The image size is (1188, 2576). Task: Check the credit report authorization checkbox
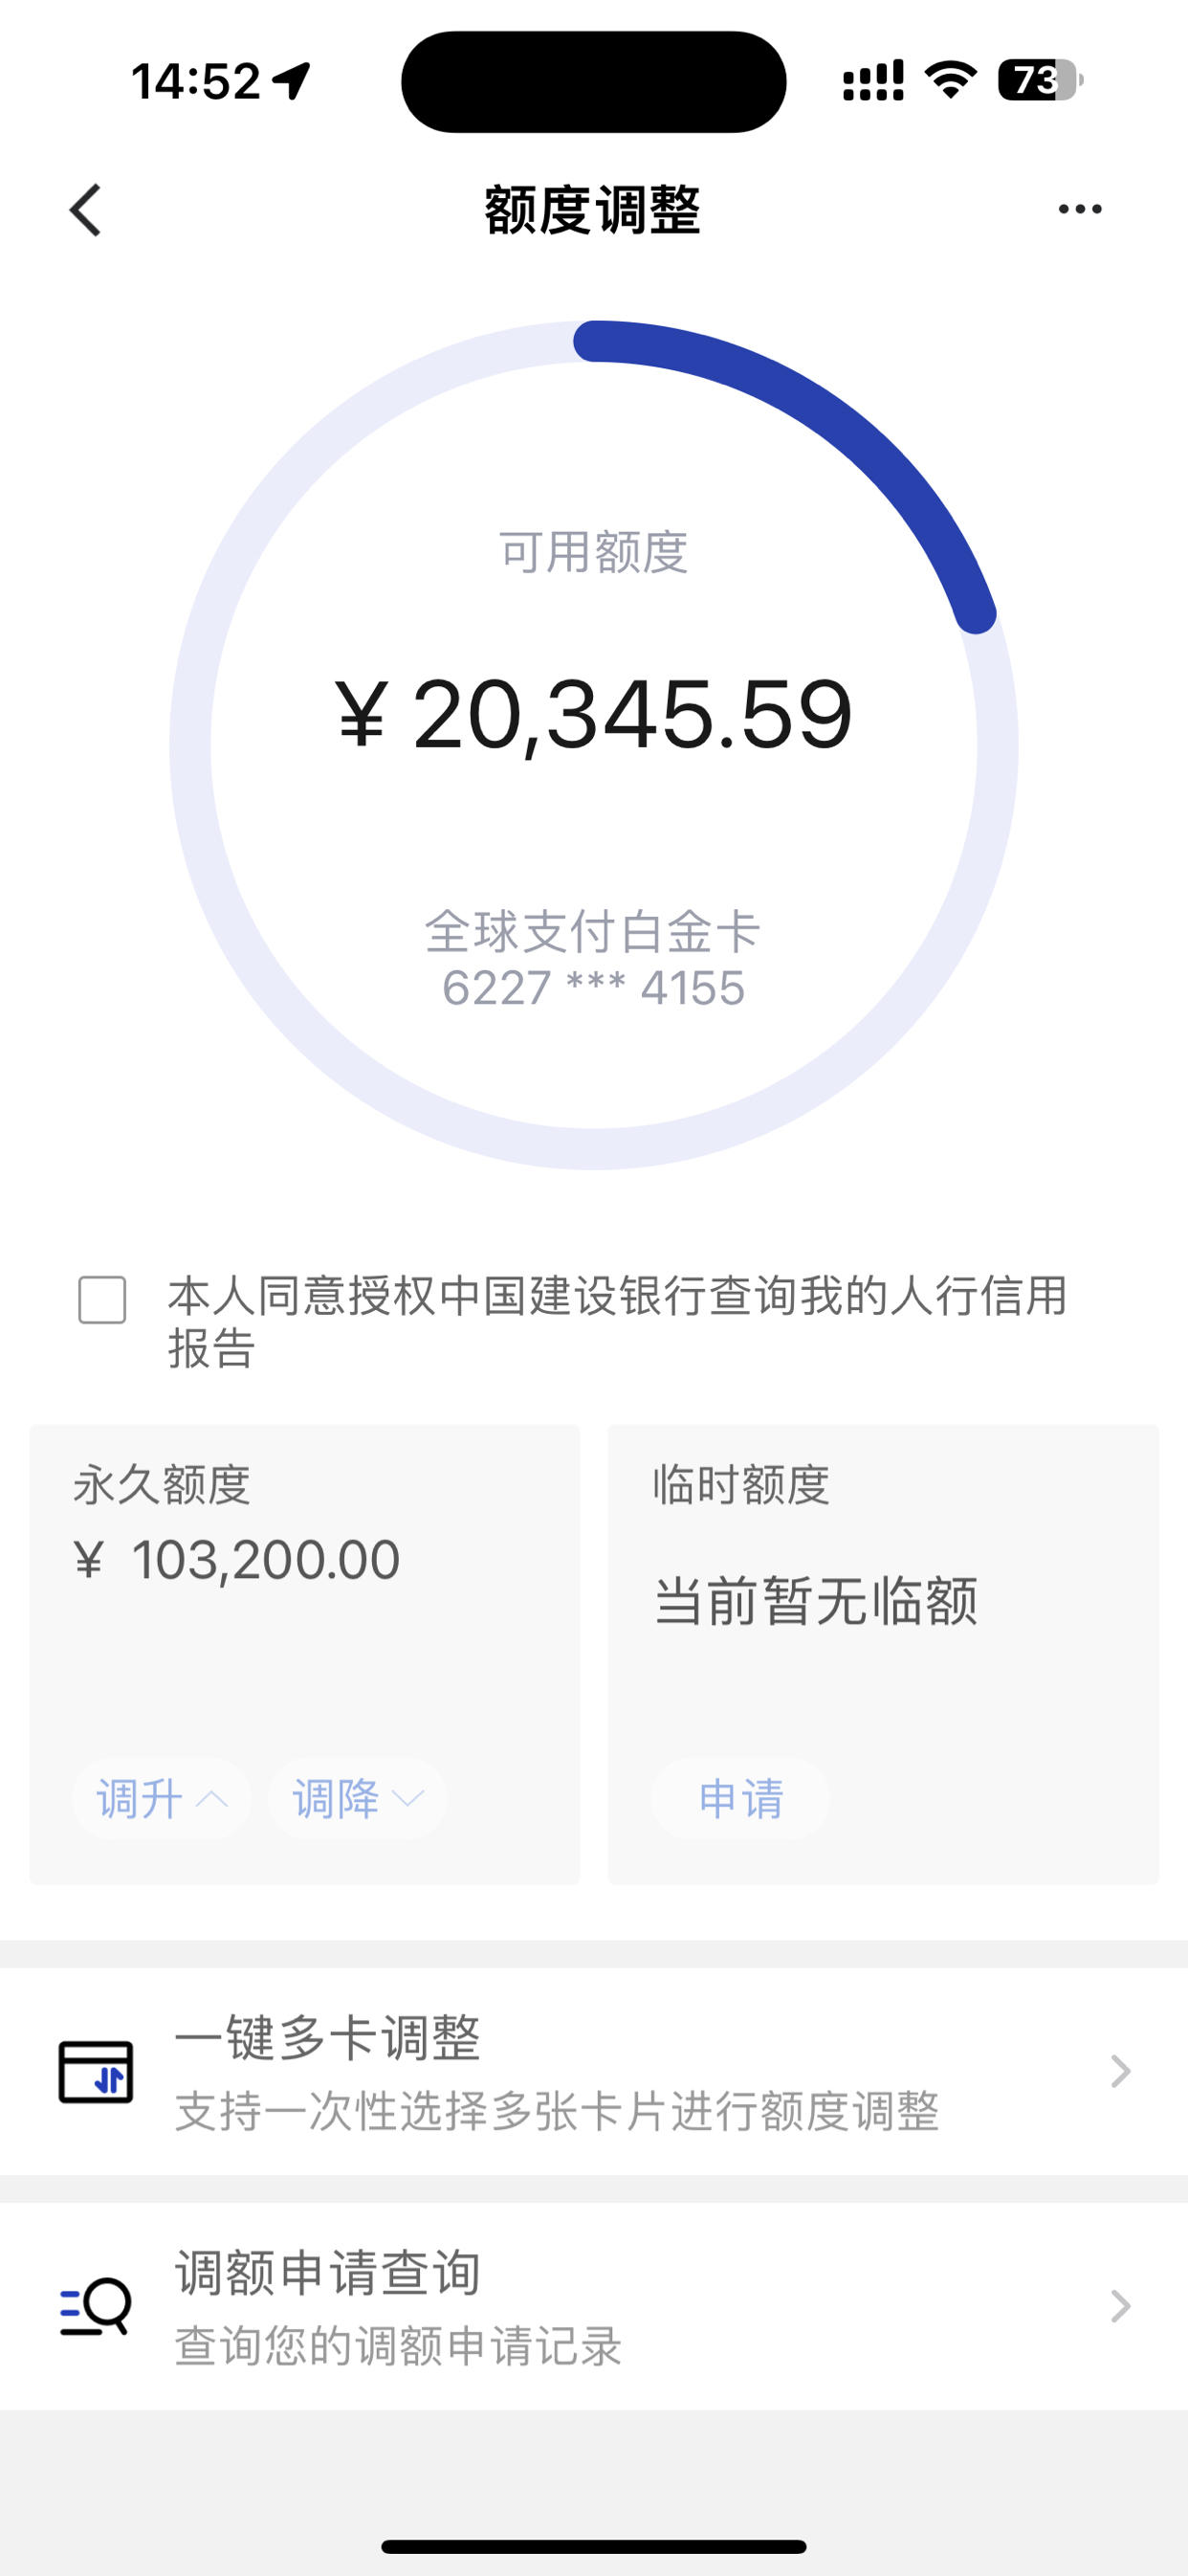tap(102, 1300)
